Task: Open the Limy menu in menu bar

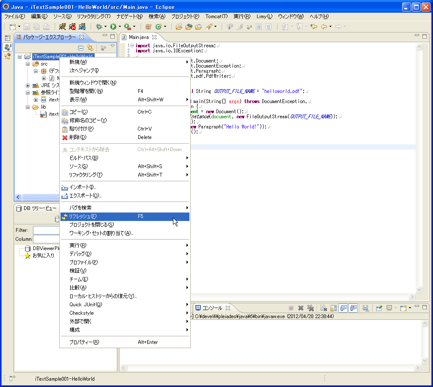Action: 264,16
